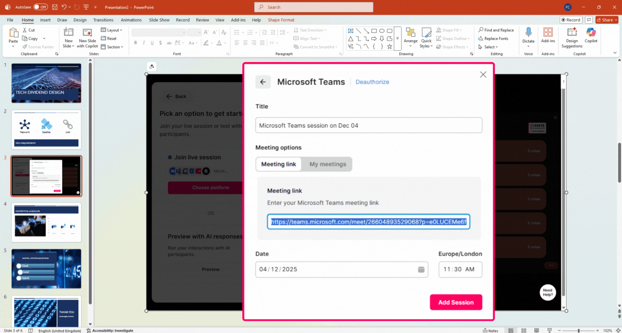
Task: Click the Save icon in title bar
Action: pyautogui.click(x=55, y=7)
